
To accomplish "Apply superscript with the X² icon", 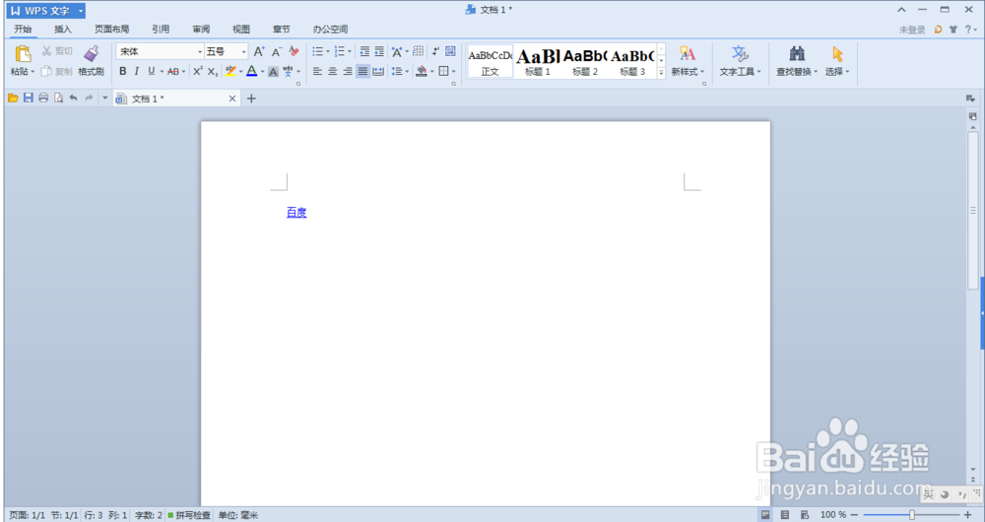I will tap(197, 72).
